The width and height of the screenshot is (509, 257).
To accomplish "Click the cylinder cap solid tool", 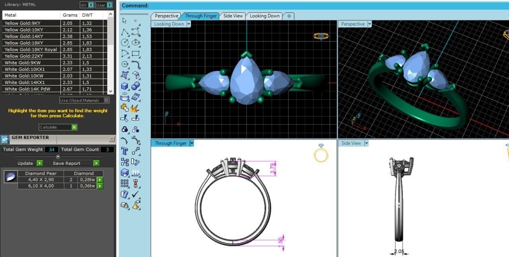I will point(124,97).
